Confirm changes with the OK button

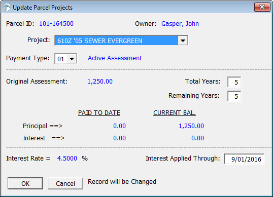[25, 183]
